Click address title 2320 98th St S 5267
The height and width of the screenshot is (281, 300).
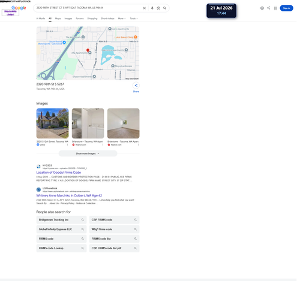tap(50, 84)
